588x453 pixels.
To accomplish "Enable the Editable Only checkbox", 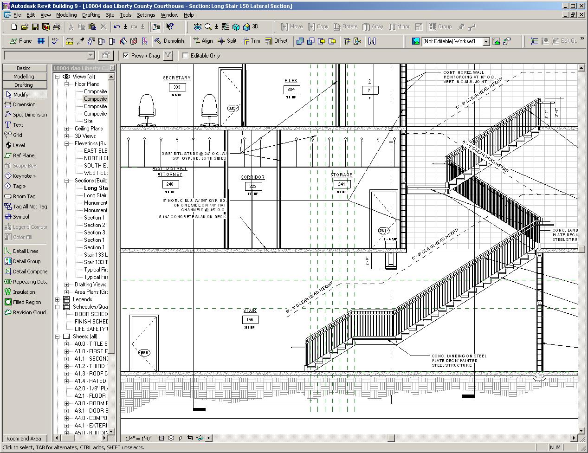I will click(x=186, y=56).
